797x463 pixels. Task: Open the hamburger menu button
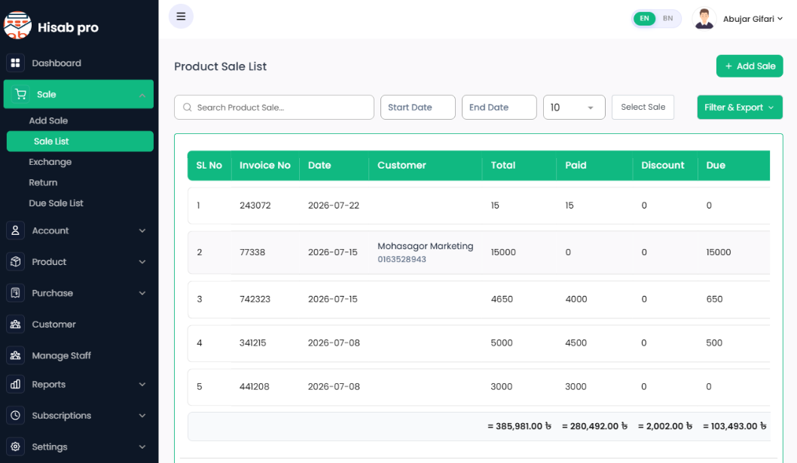(x=181, y=17)
